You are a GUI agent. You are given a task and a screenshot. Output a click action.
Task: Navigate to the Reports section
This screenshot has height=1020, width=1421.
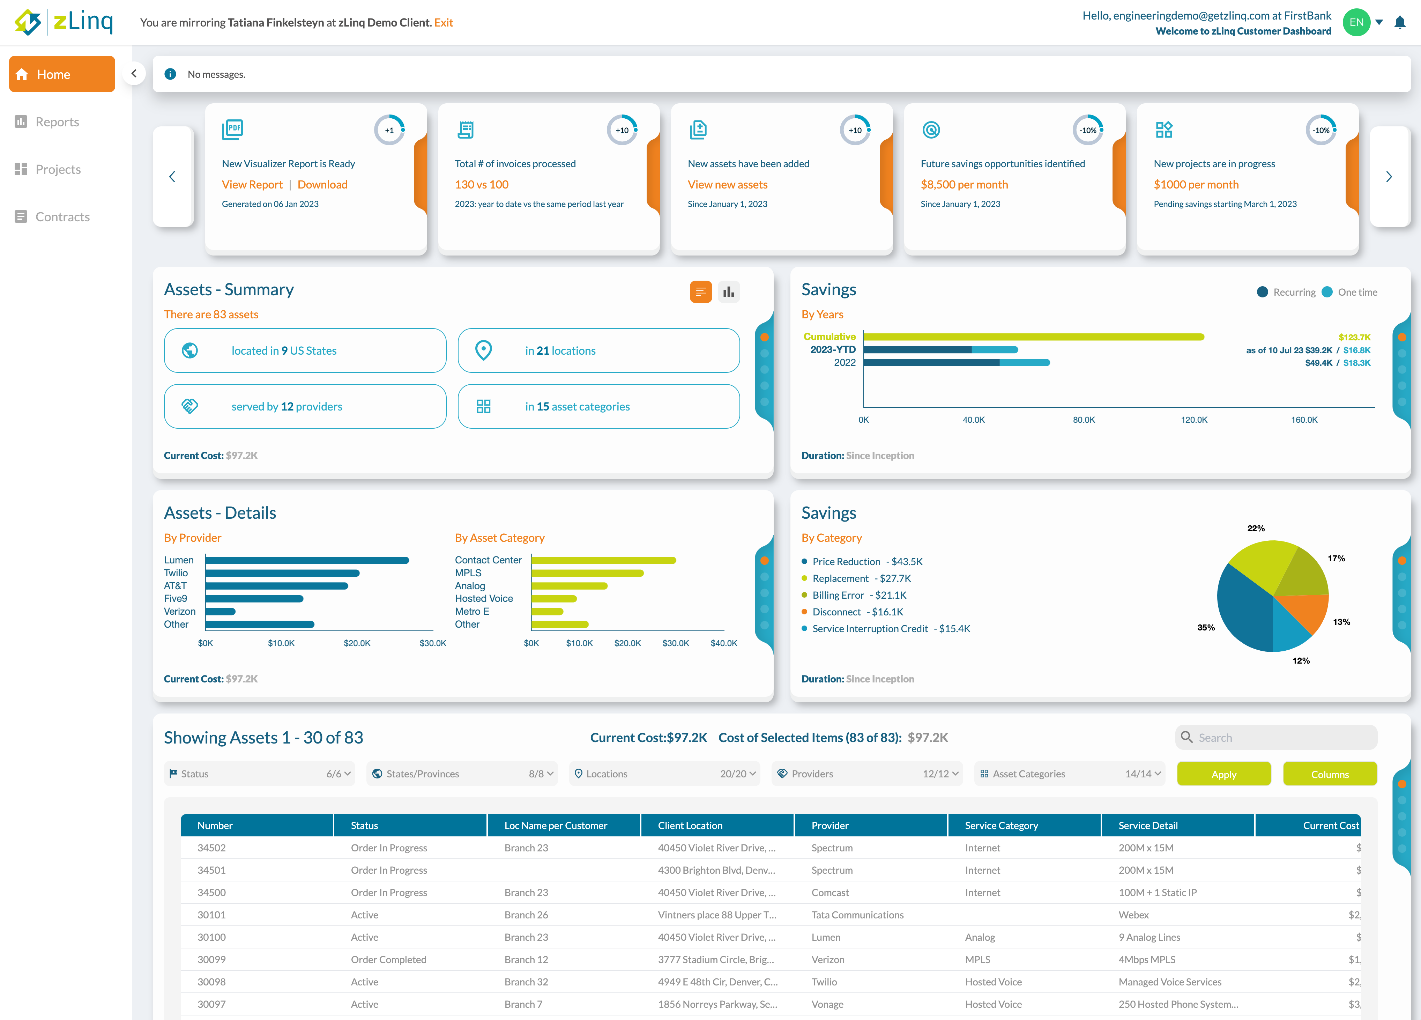coord(57,121)
